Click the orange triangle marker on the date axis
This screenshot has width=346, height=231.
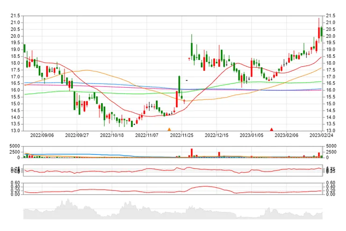169,129
